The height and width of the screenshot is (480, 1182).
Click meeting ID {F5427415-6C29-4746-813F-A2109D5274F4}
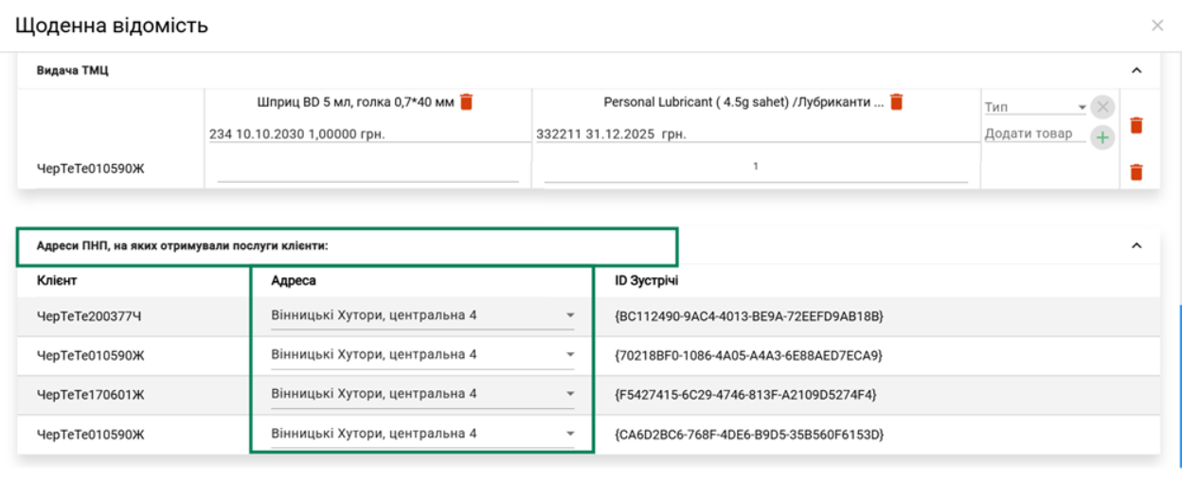(746, 394)
